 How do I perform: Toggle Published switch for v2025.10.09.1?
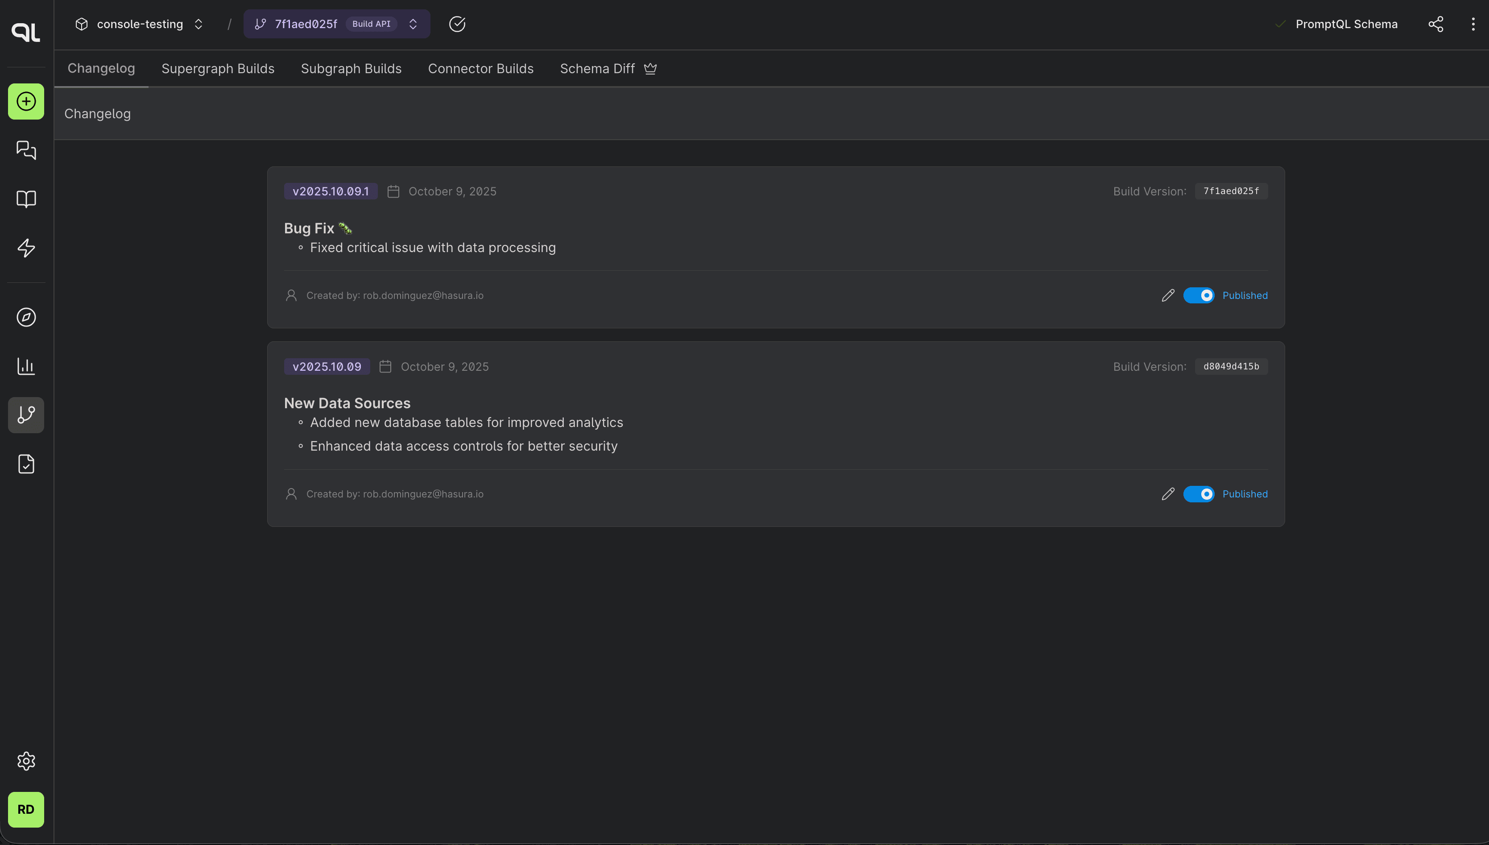pos(1198,295)
